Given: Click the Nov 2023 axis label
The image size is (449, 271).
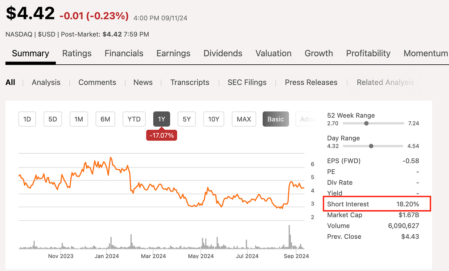Looking at the screenshot, I should click(x=61, y=256).
